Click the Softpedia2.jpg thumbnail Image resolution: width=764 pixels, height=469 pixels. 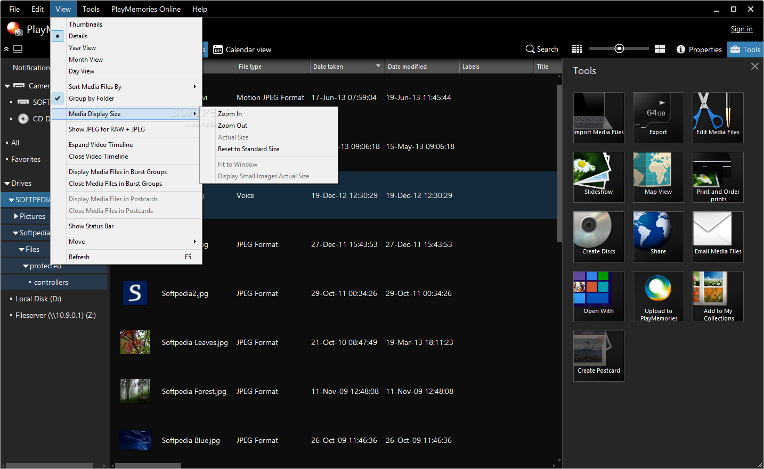(x=135, y=293)
